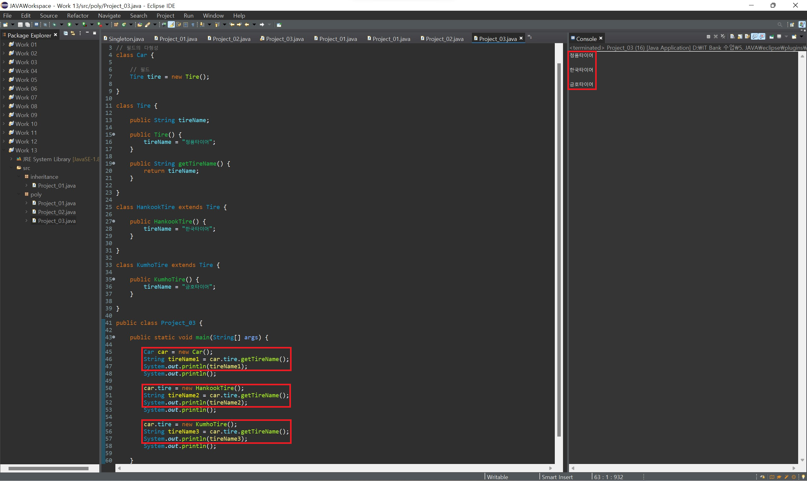Click the Save floppy disk icon
The image size is (807, 481).
click(20, 25)
